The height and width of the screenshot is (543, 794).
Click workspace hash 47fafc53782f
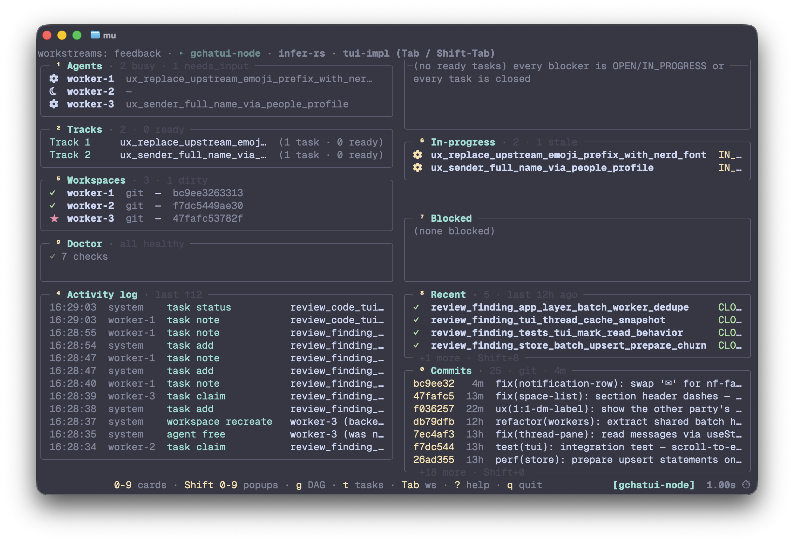(x=208, y=218)
